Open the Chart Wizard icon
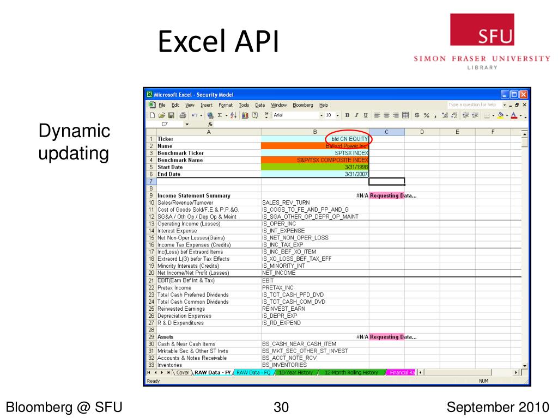This screenshot has height=418, width=558. [x=245, y=115]
